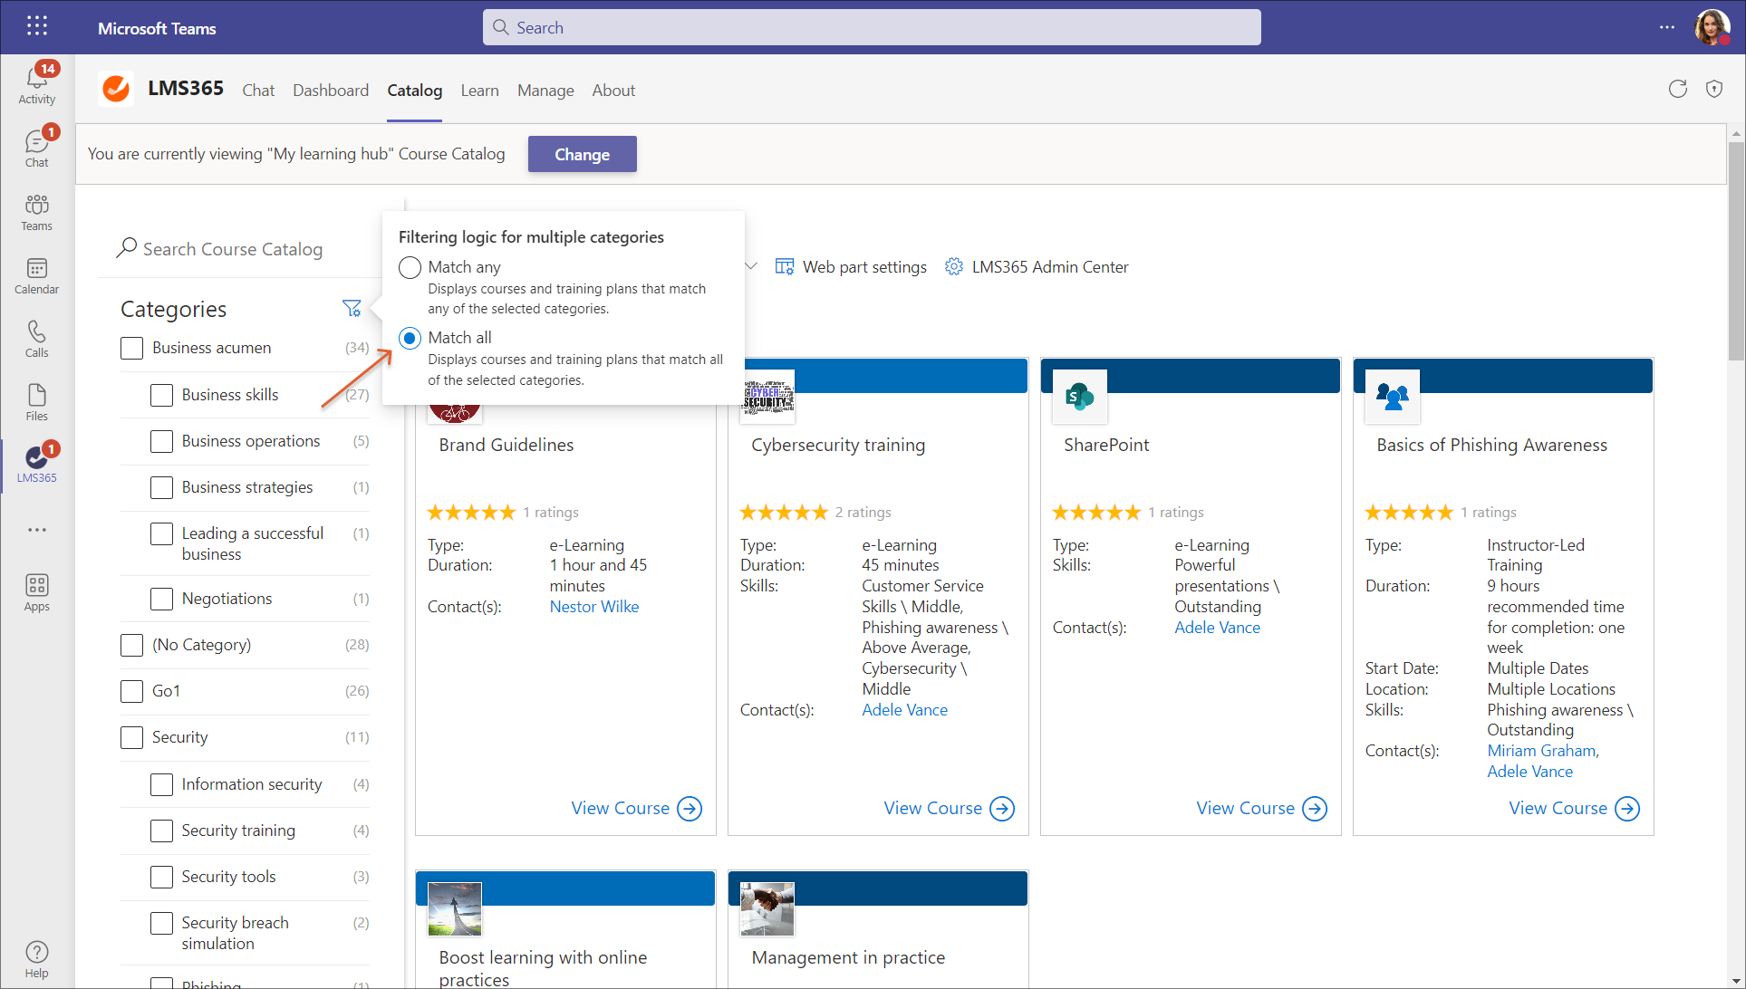Image resolution: width=1746 pixels, height=989 pixels.
Task: Show more added apps ellipsis
Action: point(37,530)
